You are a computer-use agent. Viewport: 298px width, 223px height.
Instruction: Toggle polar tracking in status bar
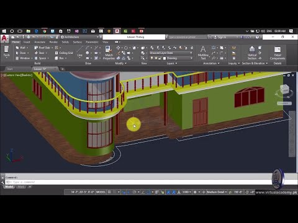click(x=134, y=192)
